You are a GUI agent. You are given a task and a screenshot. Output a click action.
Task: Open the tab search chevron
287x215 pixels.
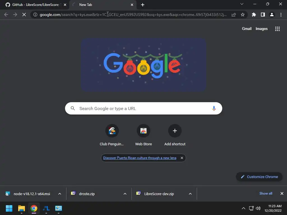[x=242, y=4]
